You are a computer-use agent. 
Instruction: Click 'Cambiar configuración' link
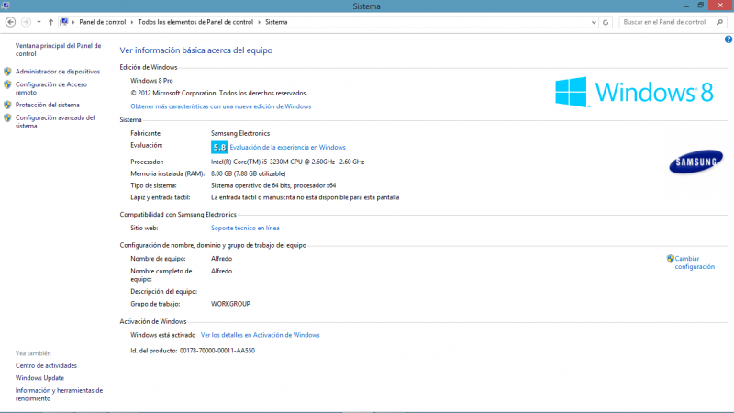695,262
